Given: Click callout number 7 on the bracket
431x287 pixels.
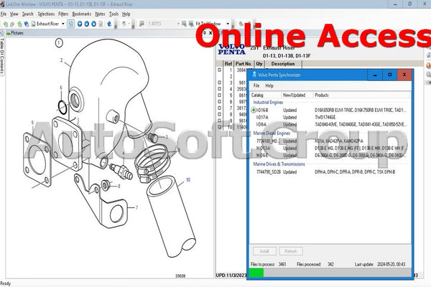Looking at the screenshot, I should (136, 207).
